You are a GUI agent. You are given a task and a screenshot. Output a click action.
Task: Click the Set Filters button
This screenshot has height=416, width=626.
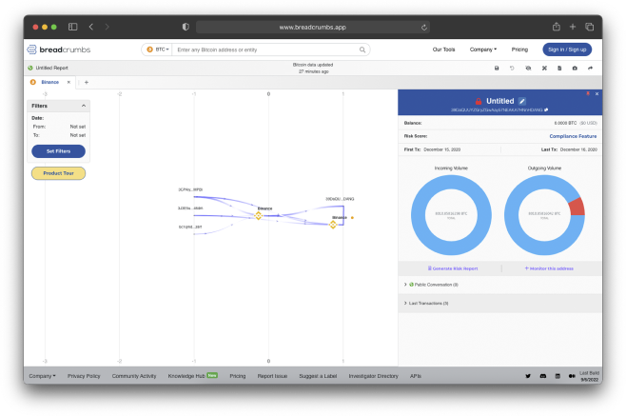58,151
